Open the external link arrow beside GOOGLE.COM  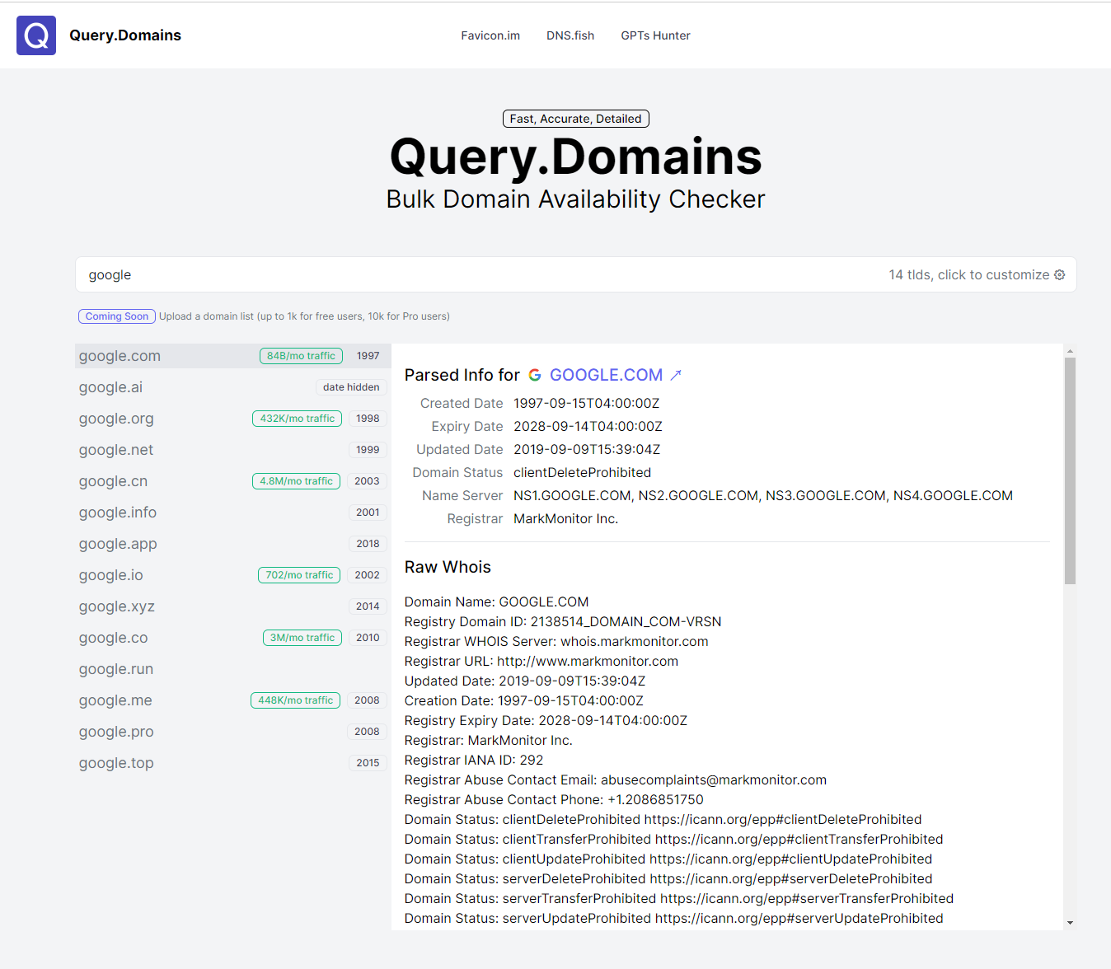coord(676,375)
